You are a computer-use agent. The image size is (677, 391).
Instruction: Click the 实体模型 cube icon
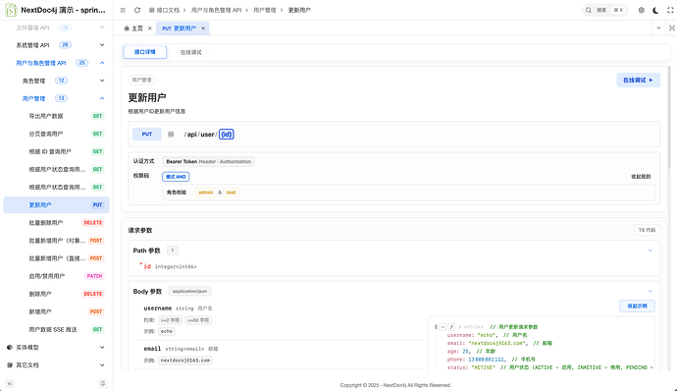click(10, 348)
